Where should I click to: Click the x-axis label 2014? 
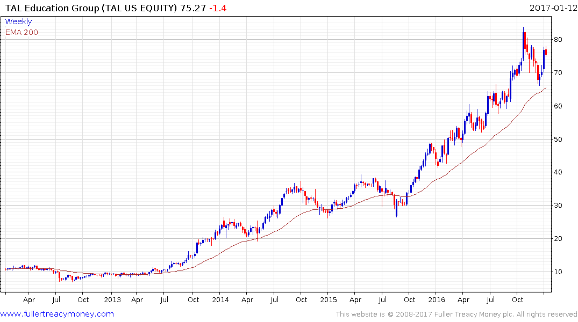tap(220, 299)
